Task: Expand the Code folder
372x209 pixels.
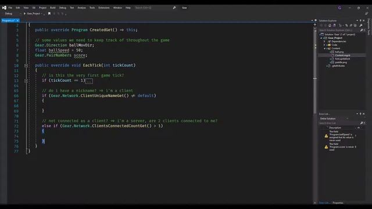Action: (x=324, y=45)
